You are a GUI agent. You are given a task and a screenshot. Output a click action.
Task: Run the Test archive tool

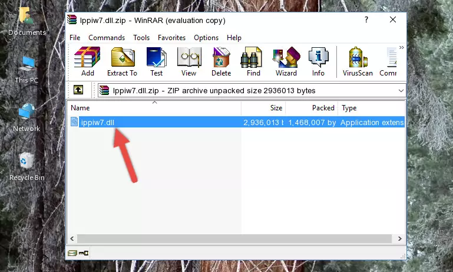point(156,61)
